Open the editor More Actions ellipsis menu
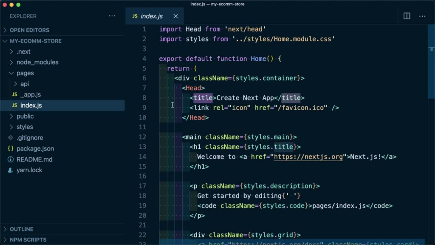 click(x=422, y=16)
